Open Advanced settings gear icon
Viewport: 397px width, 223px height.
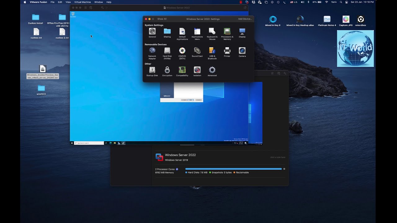[212, 70]
